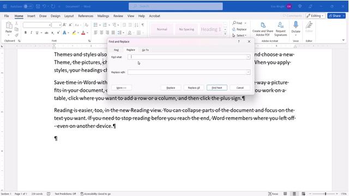Screen dimensions: 349x196
Task: Decrease paragraph indent
Action: tap(124, 25)
